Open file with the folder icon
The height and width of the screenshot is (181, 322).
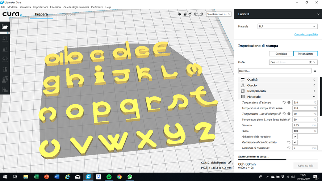point(5,27)
